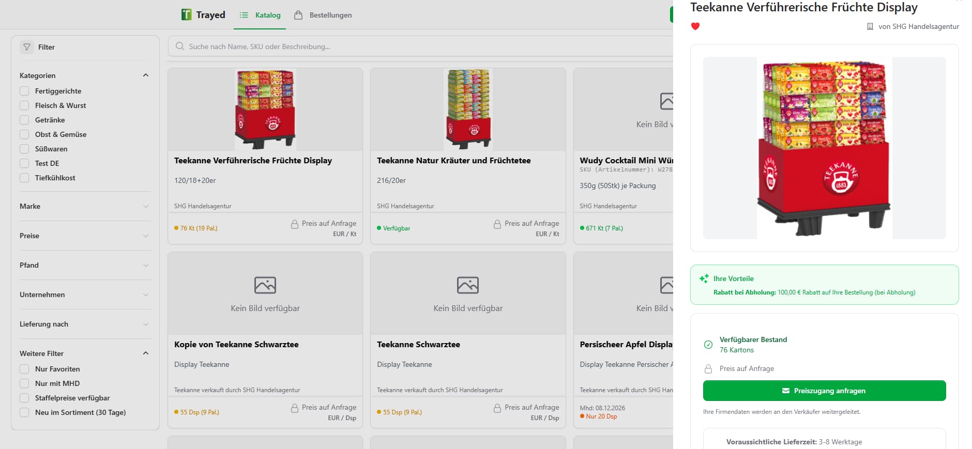Click 'Nur 20 Dsp' stock warning
The height and width of the screenshot is (449, 972).
601,416
